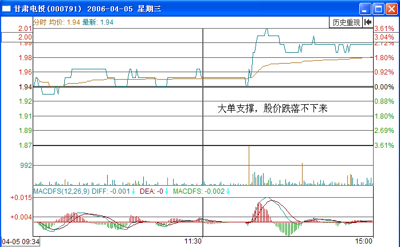Click the MACDFS(12,26,9) indicator label
Image resolution: width=400 pixels, height=247 pixels.
61,191
